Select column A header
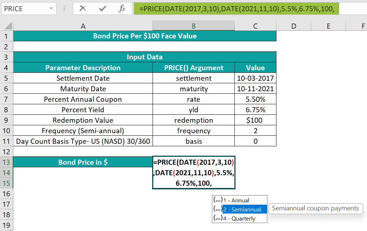The image size is (367, 231). [83, 26]
